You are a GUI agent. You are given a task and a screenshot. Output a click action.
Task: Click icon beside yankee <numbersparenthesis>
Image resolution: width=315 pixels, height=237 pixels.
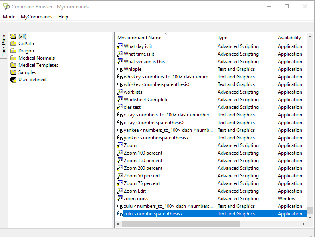click(120, 138)
